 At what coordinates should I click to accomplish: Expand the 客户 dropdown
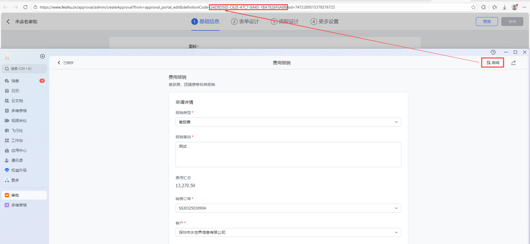tap(288, 232)
